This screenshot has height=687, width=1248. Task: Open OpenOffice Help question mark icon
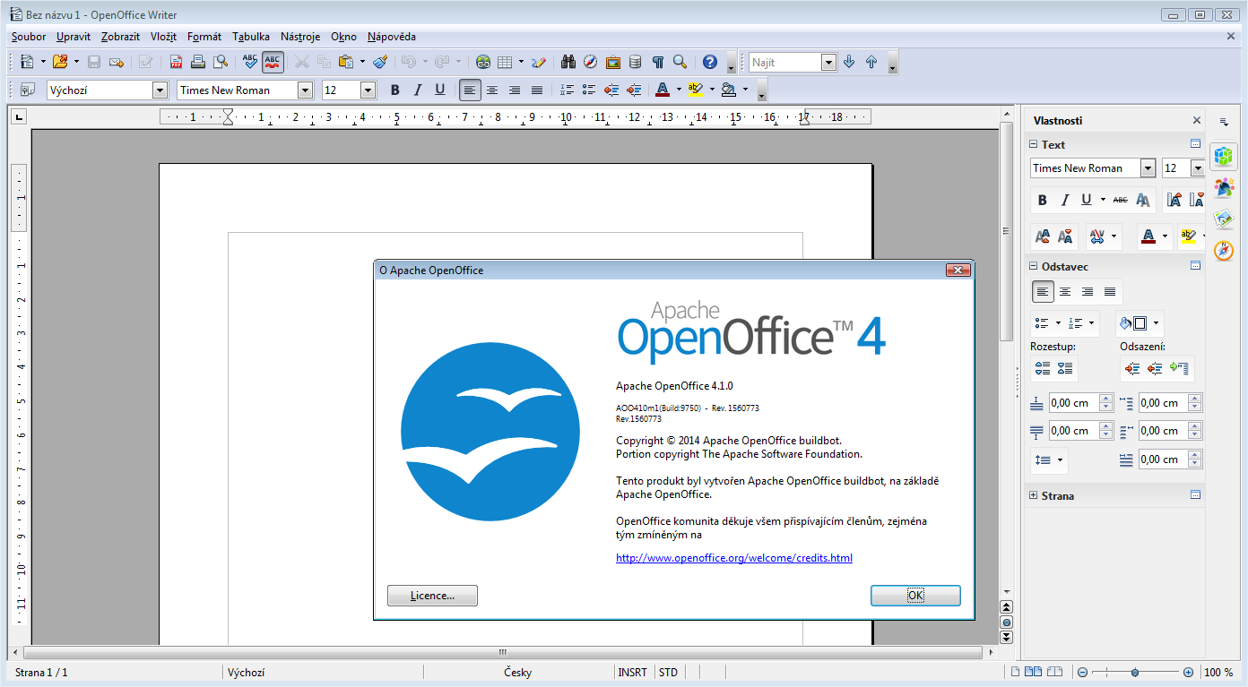coord(710,62)
